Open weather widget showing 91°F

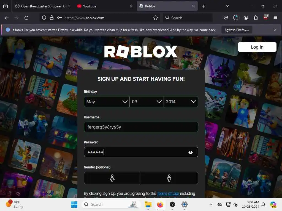click(x=14, y=204)
